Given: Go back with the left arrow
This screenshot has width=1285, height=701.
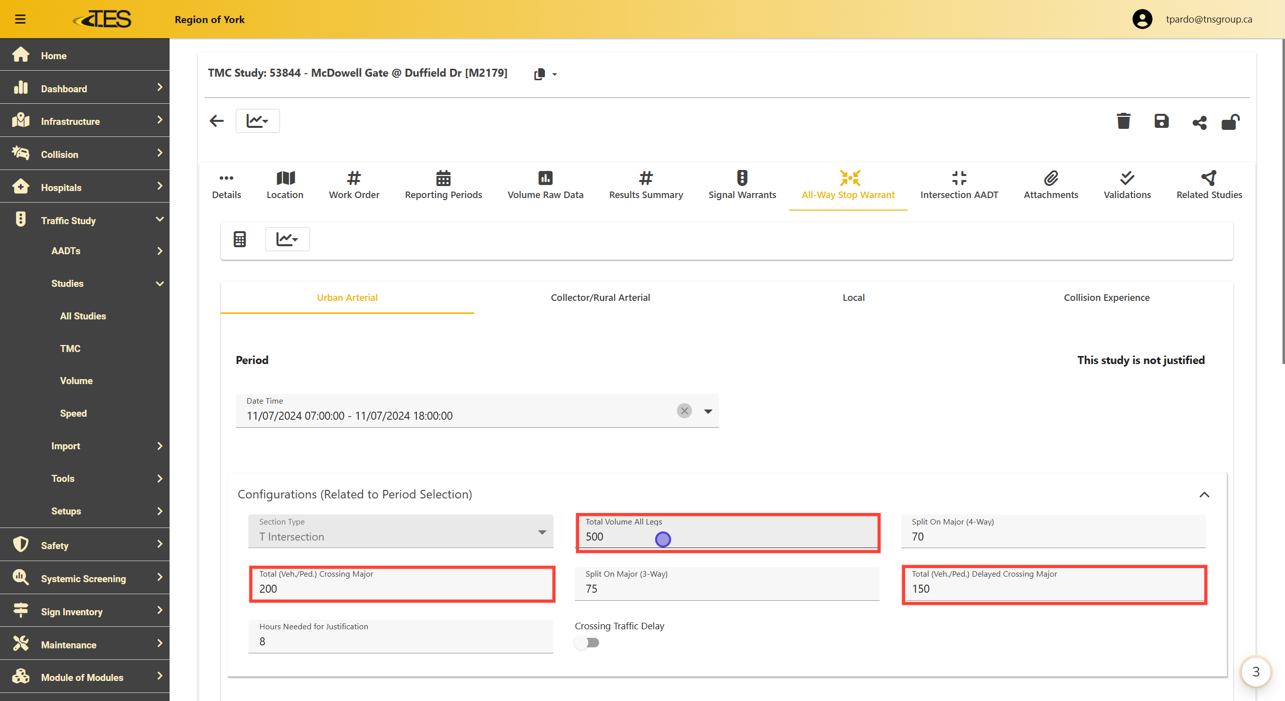Looking at the screenshot, I should point(216,121).
